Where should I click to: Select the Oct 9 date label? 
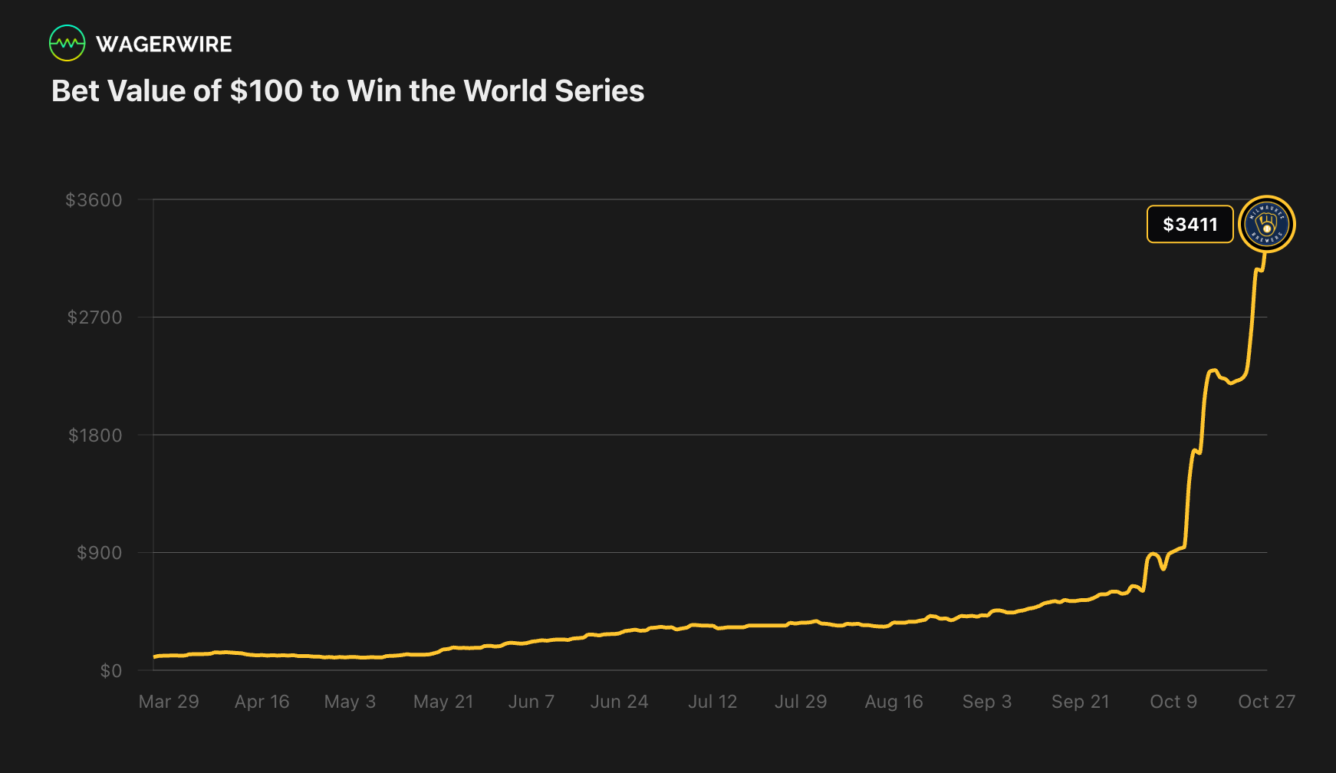coord(1173,702)
